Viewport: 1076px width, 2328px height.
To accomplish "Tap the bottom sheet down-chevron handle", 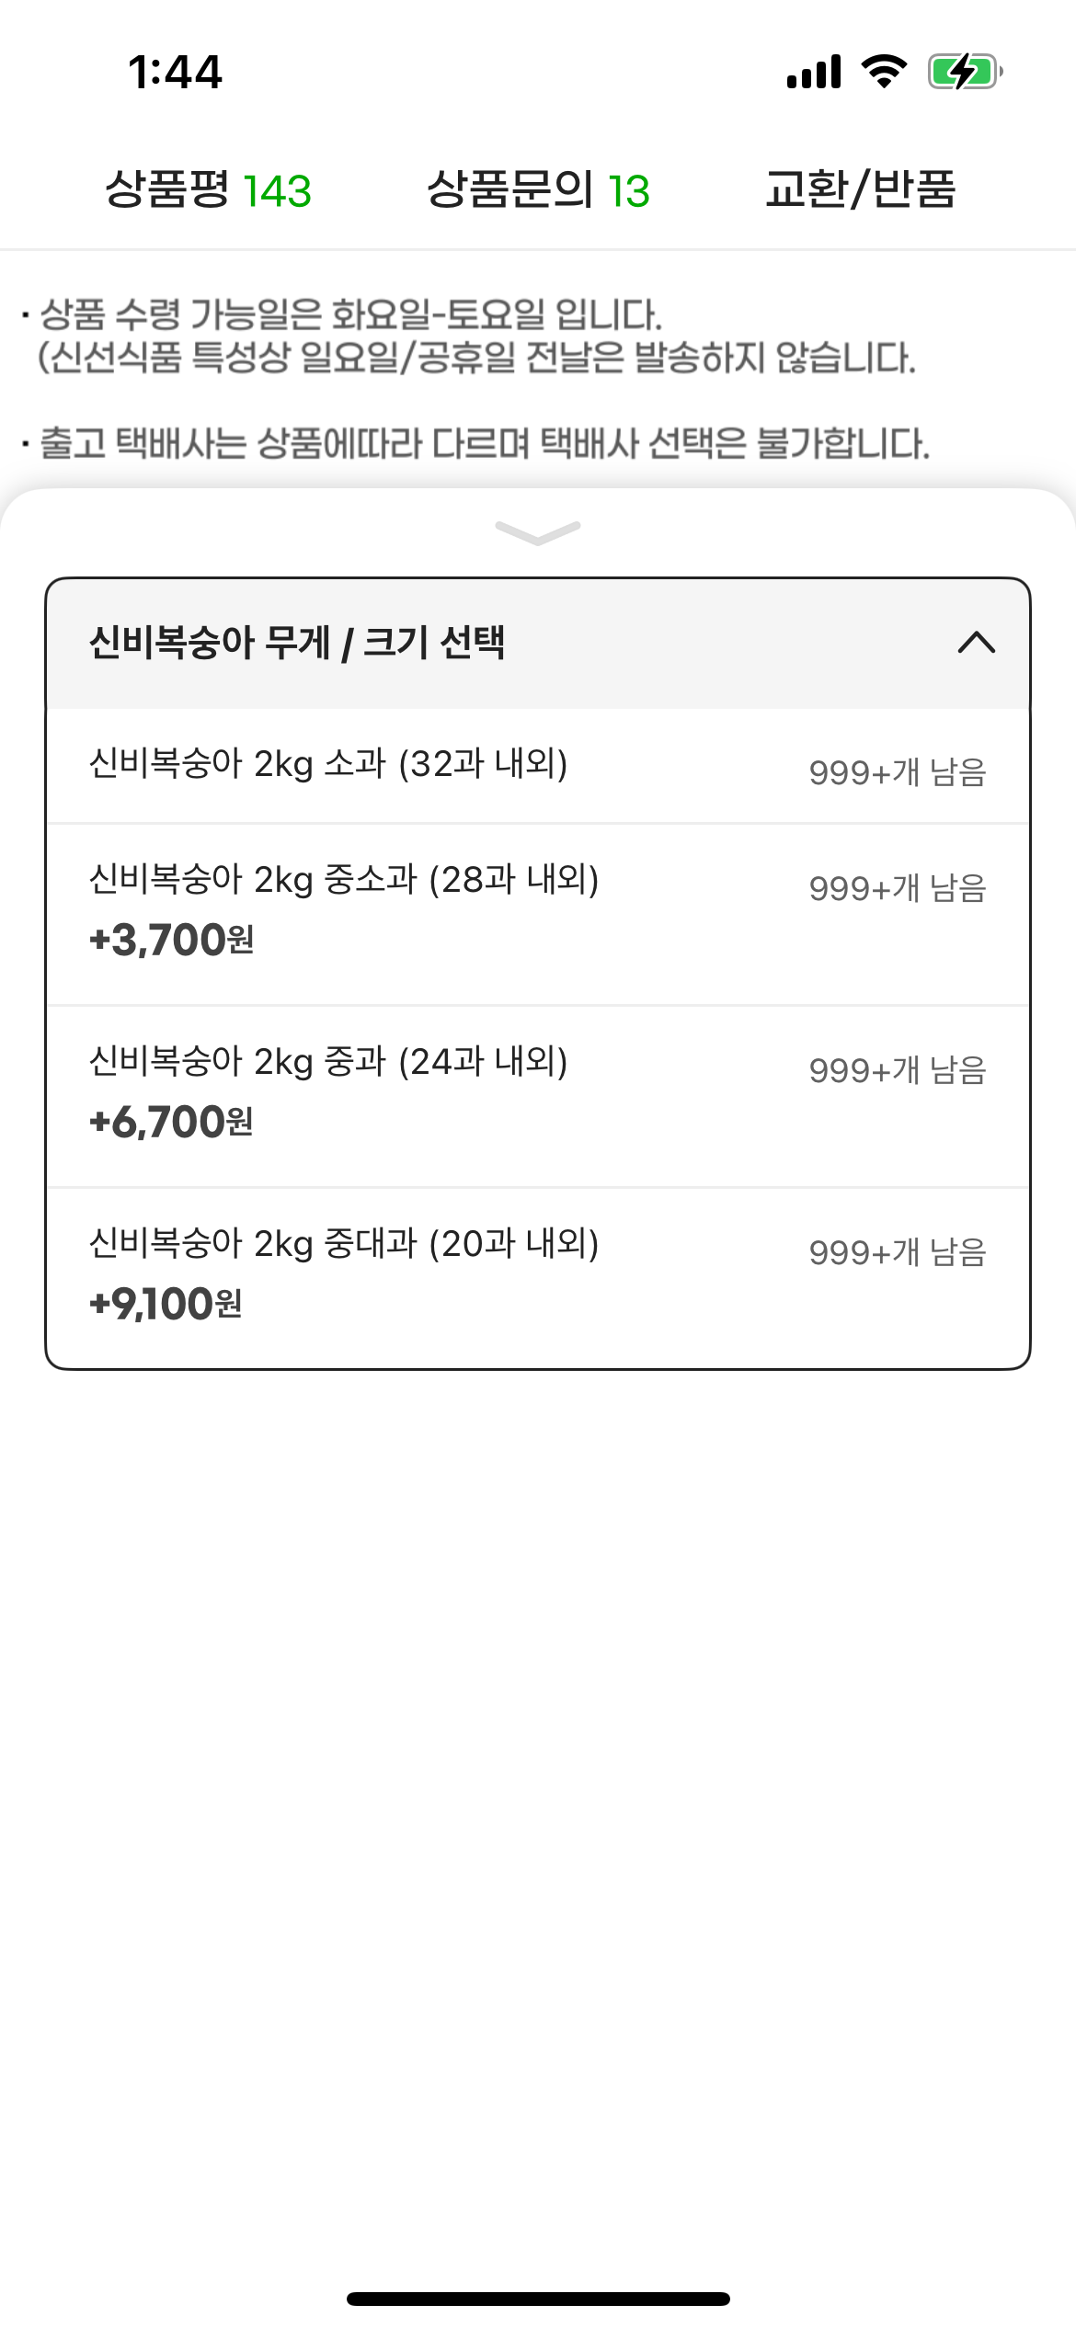I will [538, 532].
